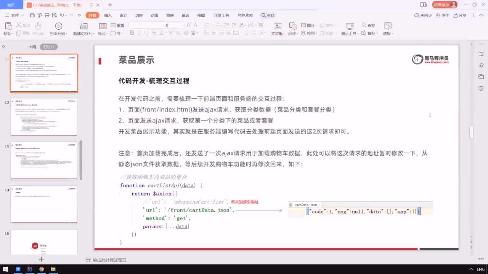The width and height of the screenshot is (488, 274).
Task: Click the add slide plus button below thumbnails
Action: click(x=42, y=259)
